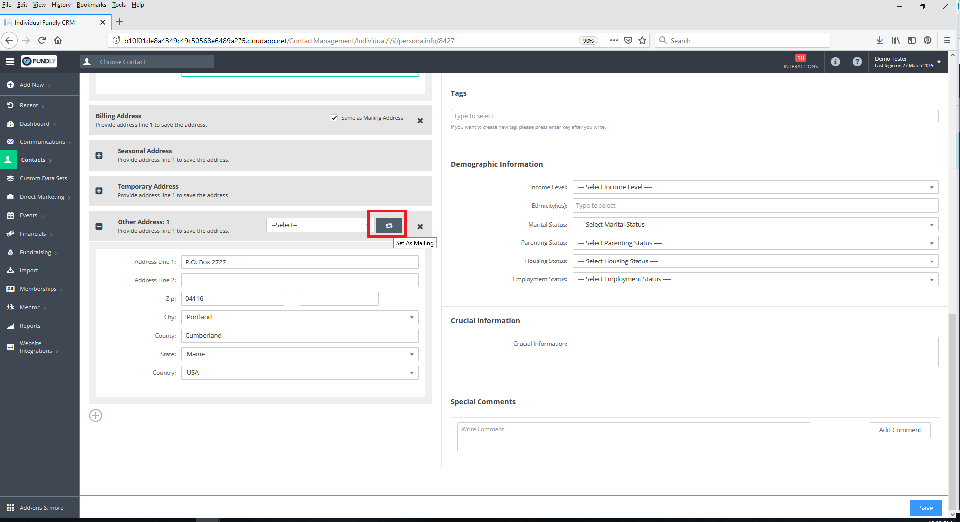This screenshot has width=960, height=522.
Task: Open Contacts in sidebar
Action: coord(33,160)
